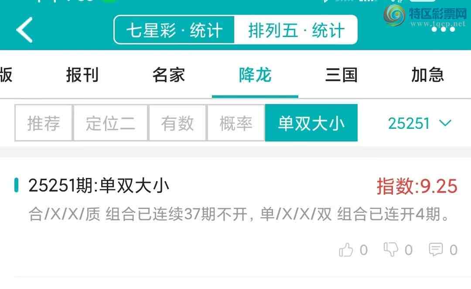Screen dimensions: 471x289
Task: Switch to the 报刊 tab
Action: (x=82, y=75)
